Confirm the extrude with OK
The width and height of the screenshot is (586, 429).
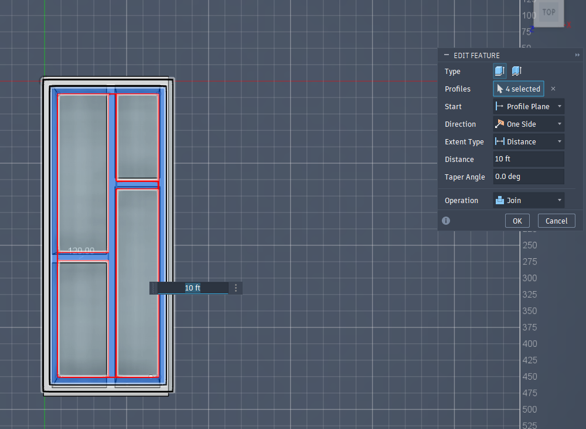click(x=517, y=221)
